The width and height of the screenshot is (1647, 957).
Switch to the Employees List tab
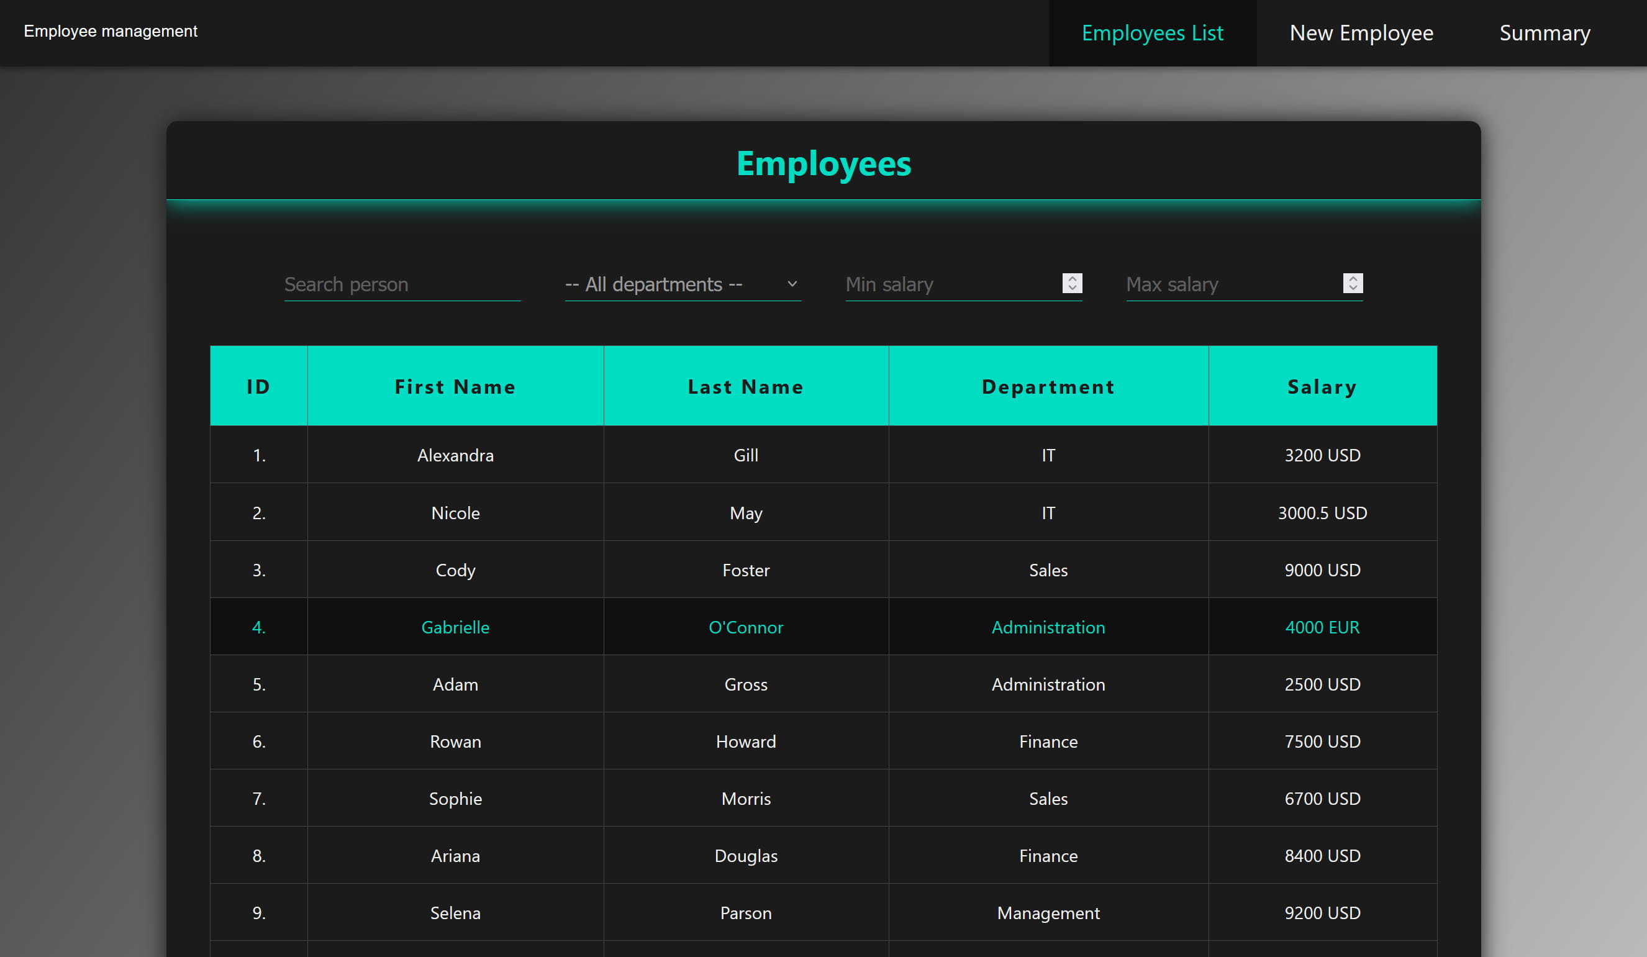coord(1151,33)
